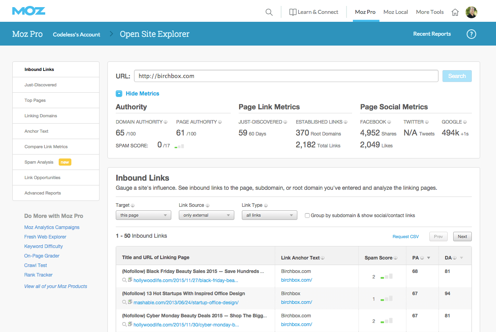This screenshot has height=332, width=496.
Task: Click Request CSV link
Action: point(406,237)
